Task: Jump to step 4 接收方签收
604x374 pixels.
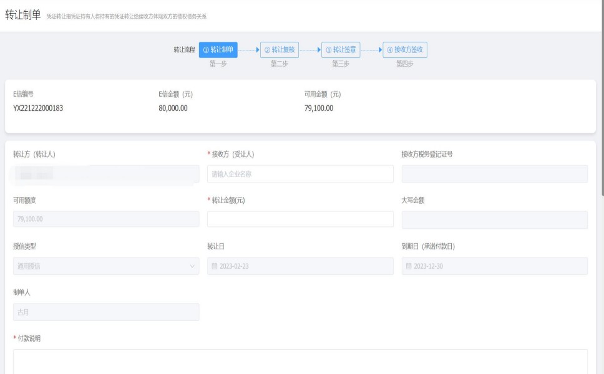Action: pos(405,49)
